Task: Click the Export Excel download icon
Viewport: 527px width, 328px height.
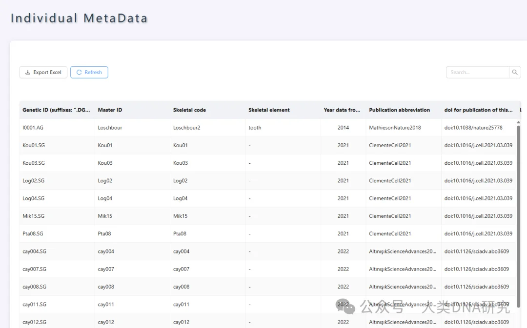Action: (x=28, y=72)
